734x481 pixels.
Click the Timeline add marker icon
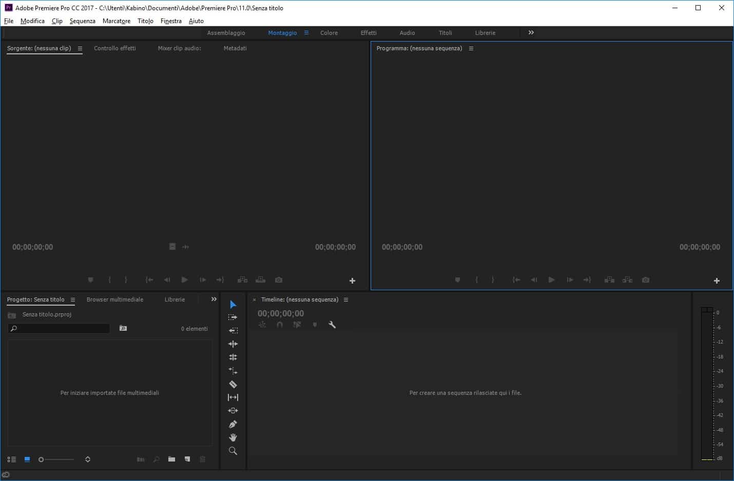pyautogui.click(x=315, y=325)
